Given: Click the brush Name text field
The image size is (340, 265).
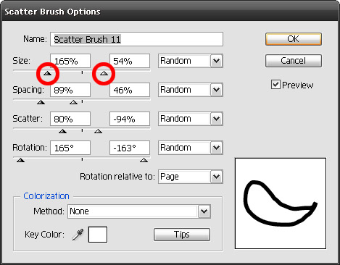Looking at the screenshot, I should (x=136, y=39).
